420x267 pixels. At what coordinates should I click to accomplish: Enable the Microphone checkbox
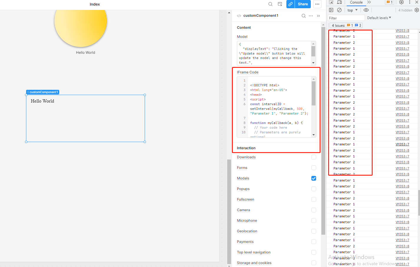pos(314,221)
